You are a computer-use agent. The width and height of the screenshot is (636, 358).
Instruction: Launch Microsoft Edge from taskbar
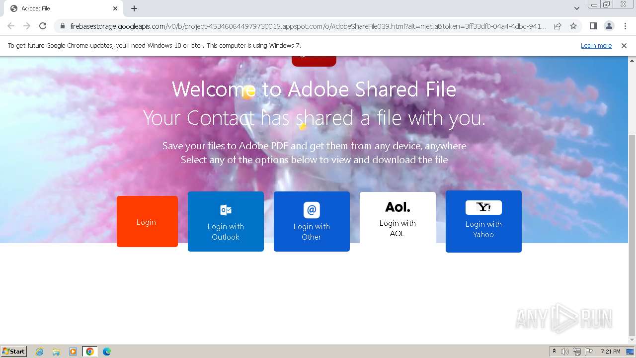(107, 352)
